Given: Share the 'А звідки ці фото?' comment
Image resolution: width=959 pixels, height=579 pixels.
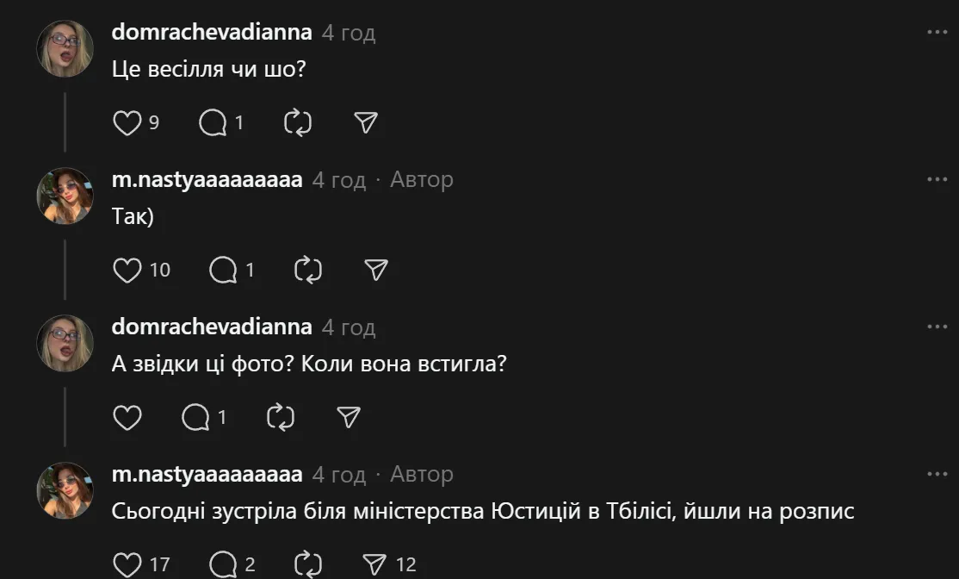Looking at the screenshot, I should tap(348, 418).
